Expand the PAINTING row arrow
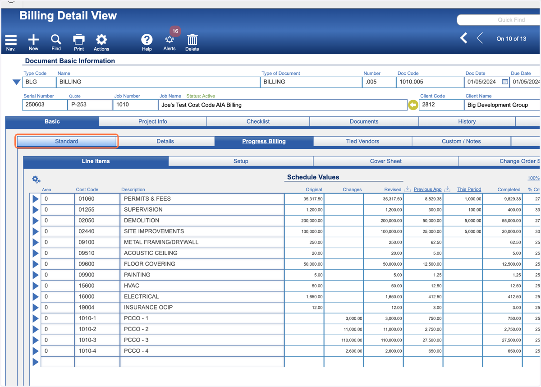541x387 pixels. (36, 275)
